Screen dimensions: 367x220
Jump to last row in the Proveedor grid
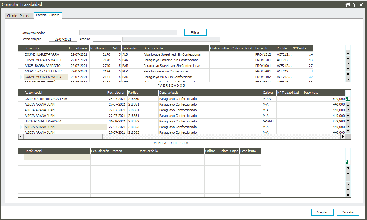coord(348,79)
